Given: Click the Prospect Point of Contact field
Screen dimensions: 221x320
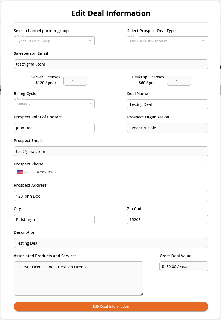Looking at the screenshot, I should (x=54, y=128).
